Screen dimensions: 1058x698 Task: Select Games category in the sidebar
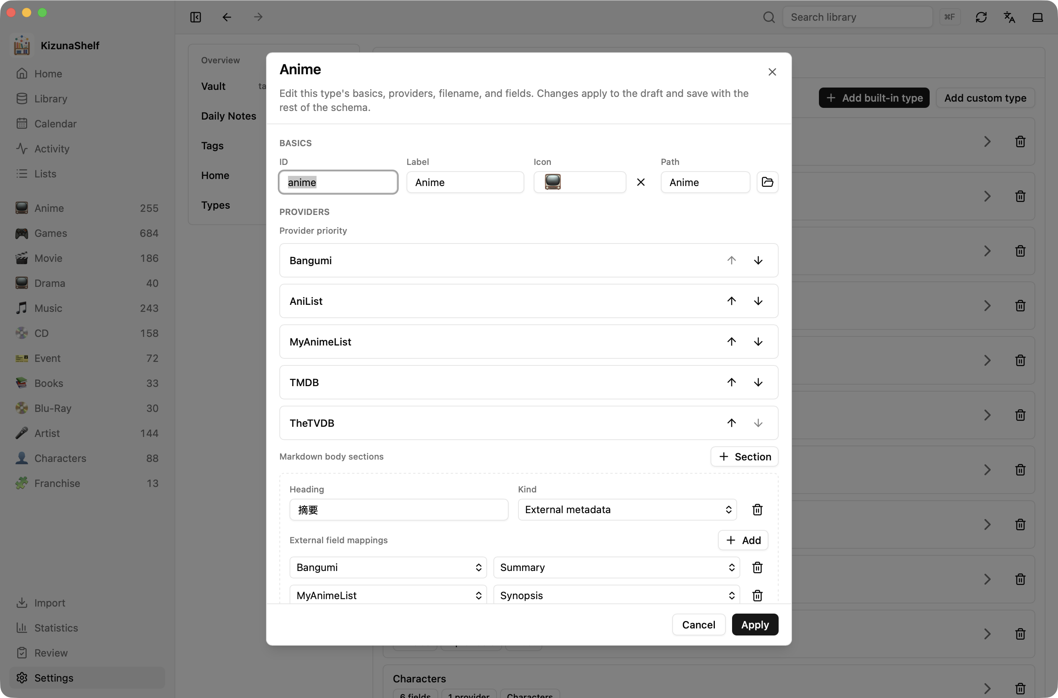coord(87,233)
